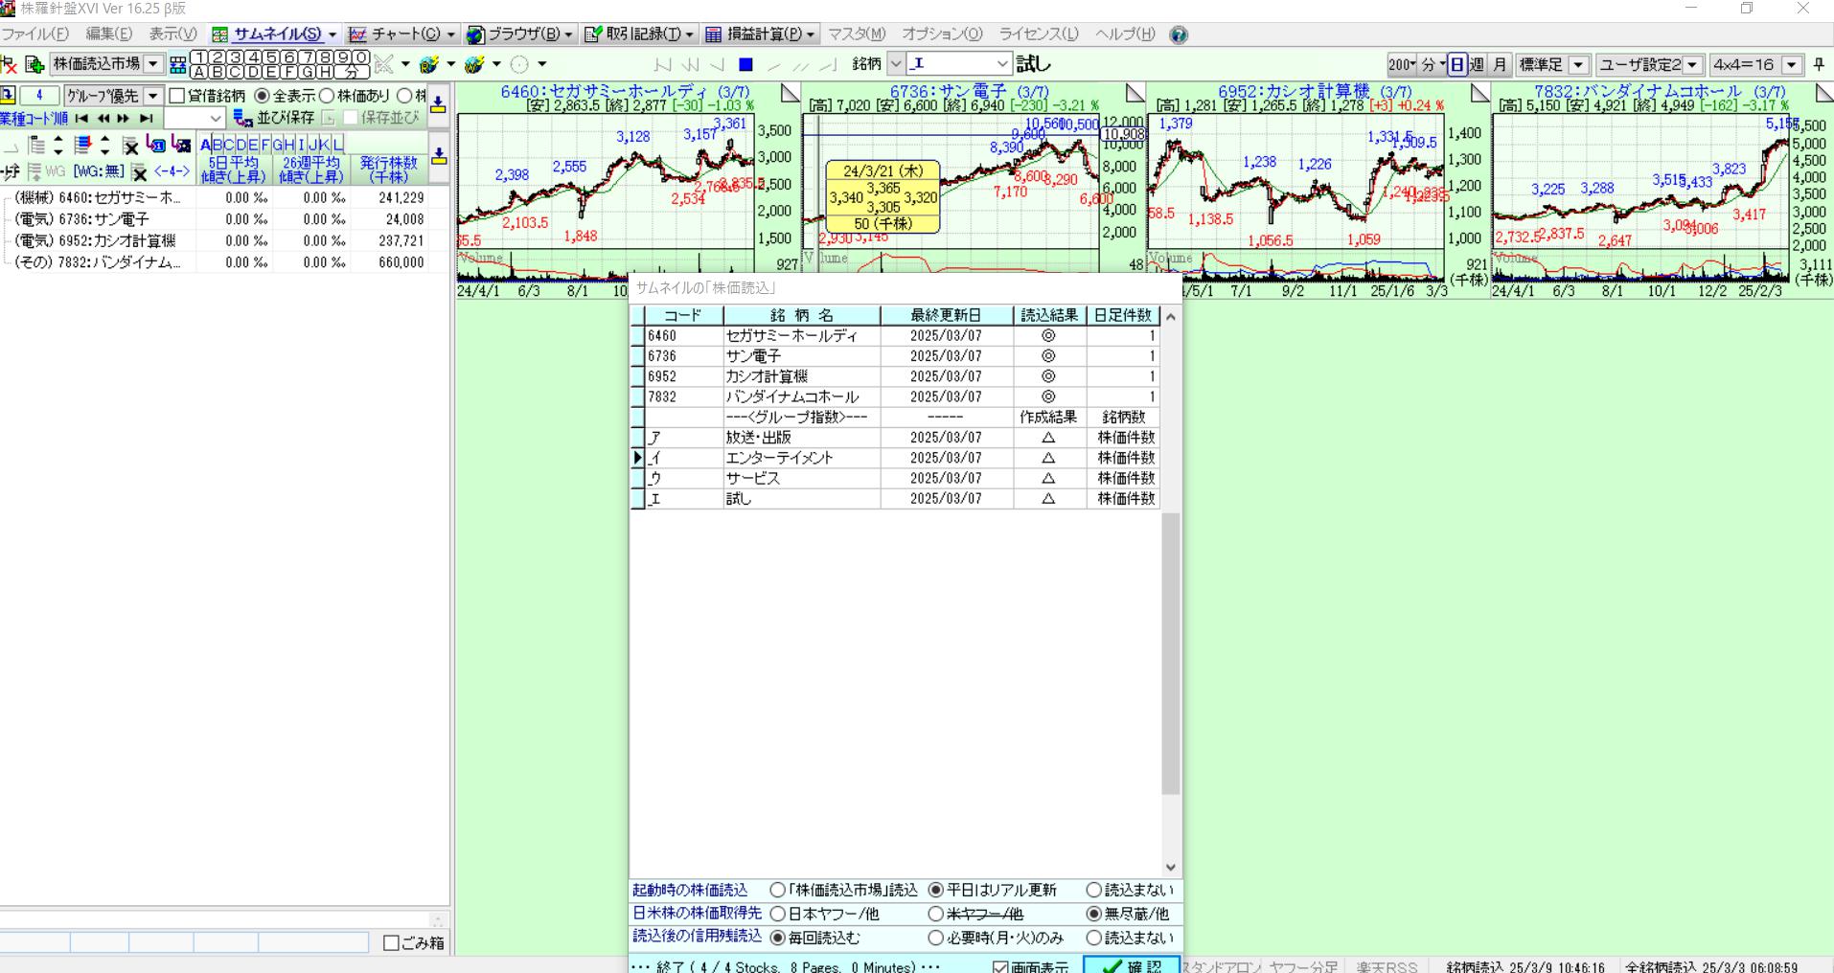
Task: Click the dotted circle icon in toolbar
Action: coord(519,65)
